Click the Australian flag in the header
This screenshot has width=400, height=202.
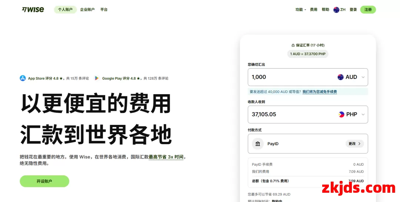click(x=336, y=10)
